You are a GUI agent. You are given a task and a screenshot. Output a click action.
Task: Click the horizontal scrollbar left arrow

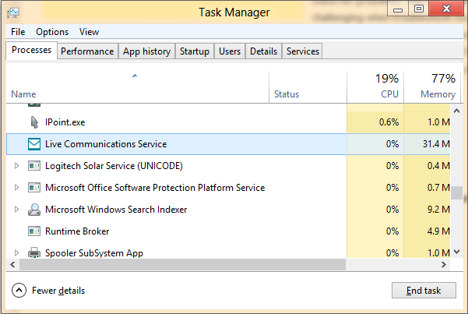pos(12,264)
